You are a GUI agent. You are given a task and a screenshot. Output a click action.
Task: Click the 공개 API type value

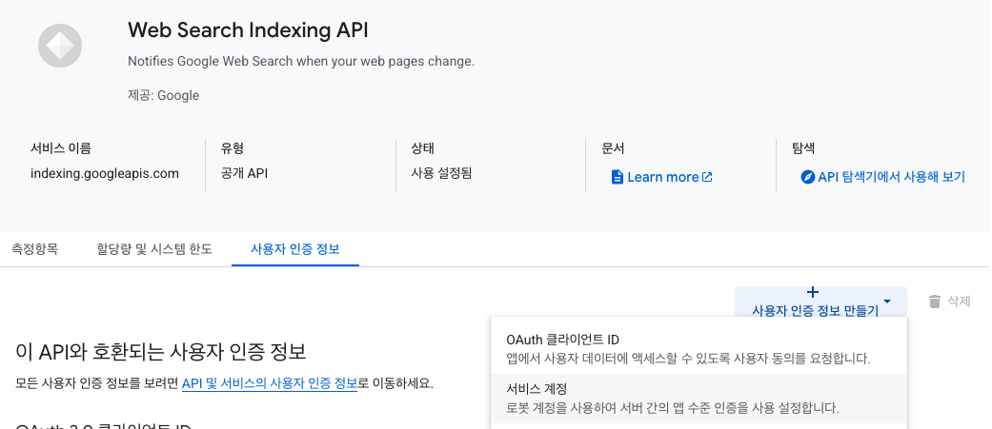coord(244,174)
